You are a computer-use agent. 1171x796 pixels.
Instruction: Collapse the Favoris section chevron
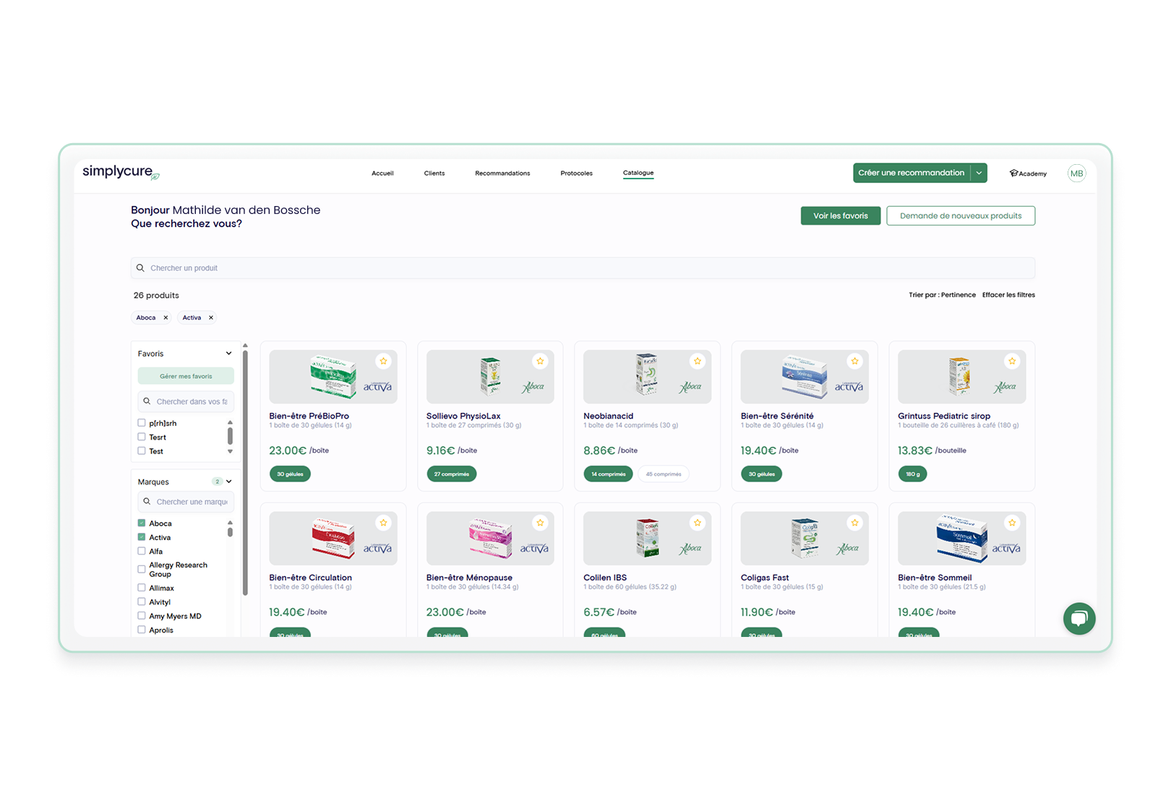click(229, 354)
